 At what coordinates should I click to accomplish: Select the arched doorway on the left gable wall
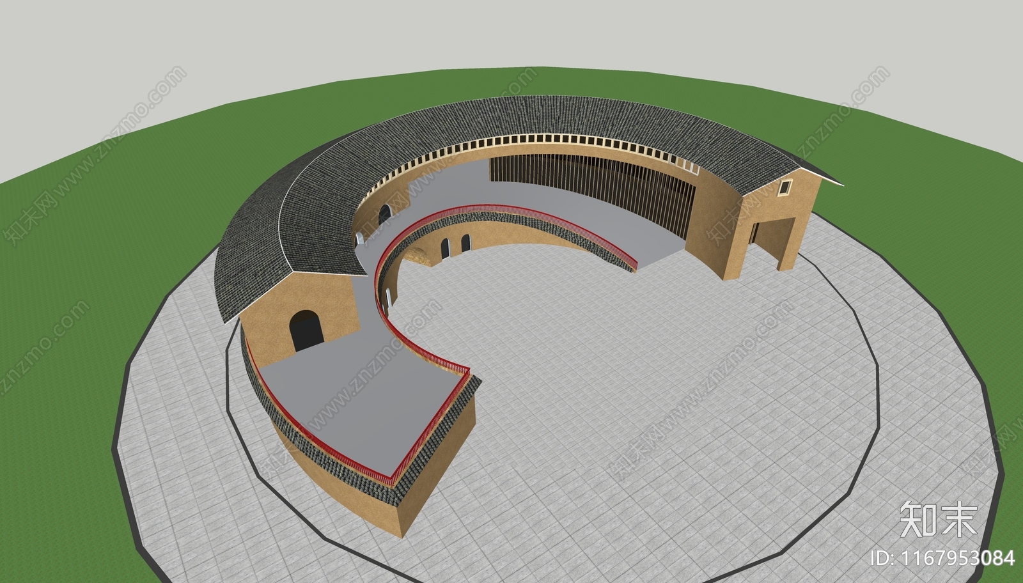(x=306, y=330)
